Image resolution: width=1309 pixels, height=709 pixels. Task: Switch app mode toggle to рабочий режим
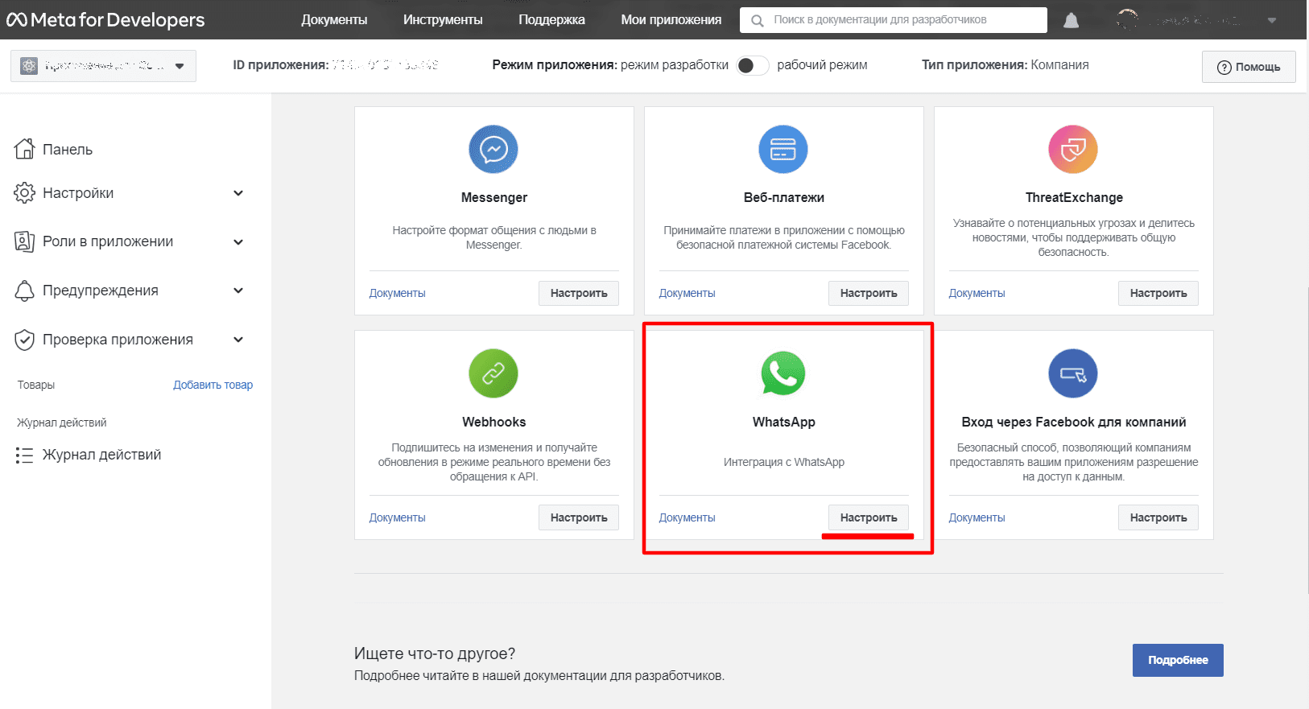click(x=753, y=65)
